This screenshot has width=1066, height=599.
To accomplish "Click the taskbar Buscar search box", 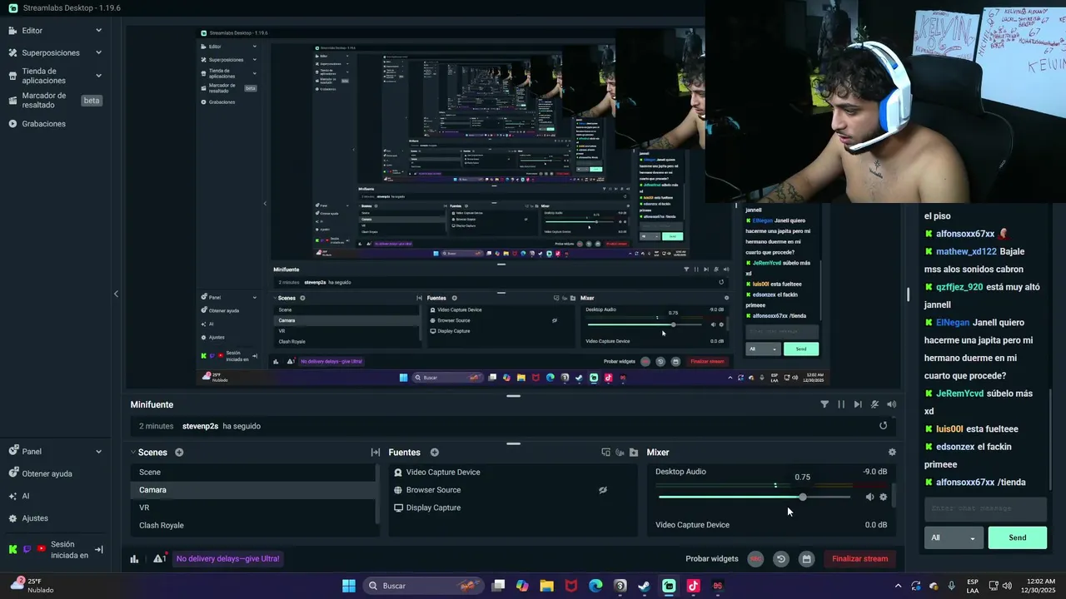I will click(425, 586).
